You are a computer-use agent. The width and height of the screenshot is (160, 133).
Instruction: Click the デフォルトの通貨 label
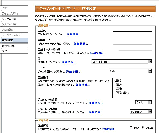point(47,109)
